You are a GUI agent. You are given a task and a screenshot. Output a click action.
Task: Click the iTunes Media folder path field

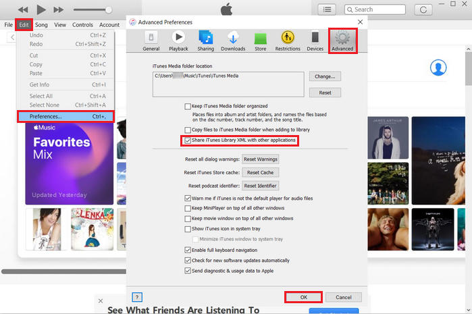[228, 84]
